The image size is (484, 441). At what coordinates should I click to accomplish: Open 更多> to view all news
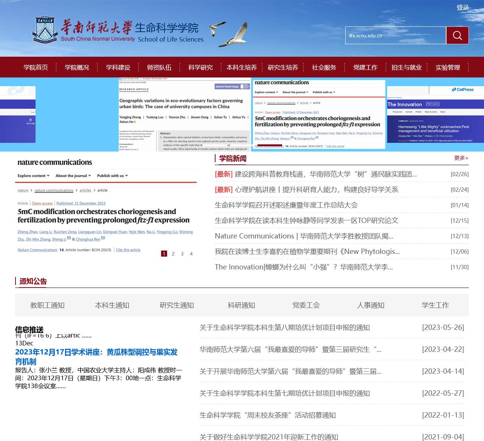[461, 158]
